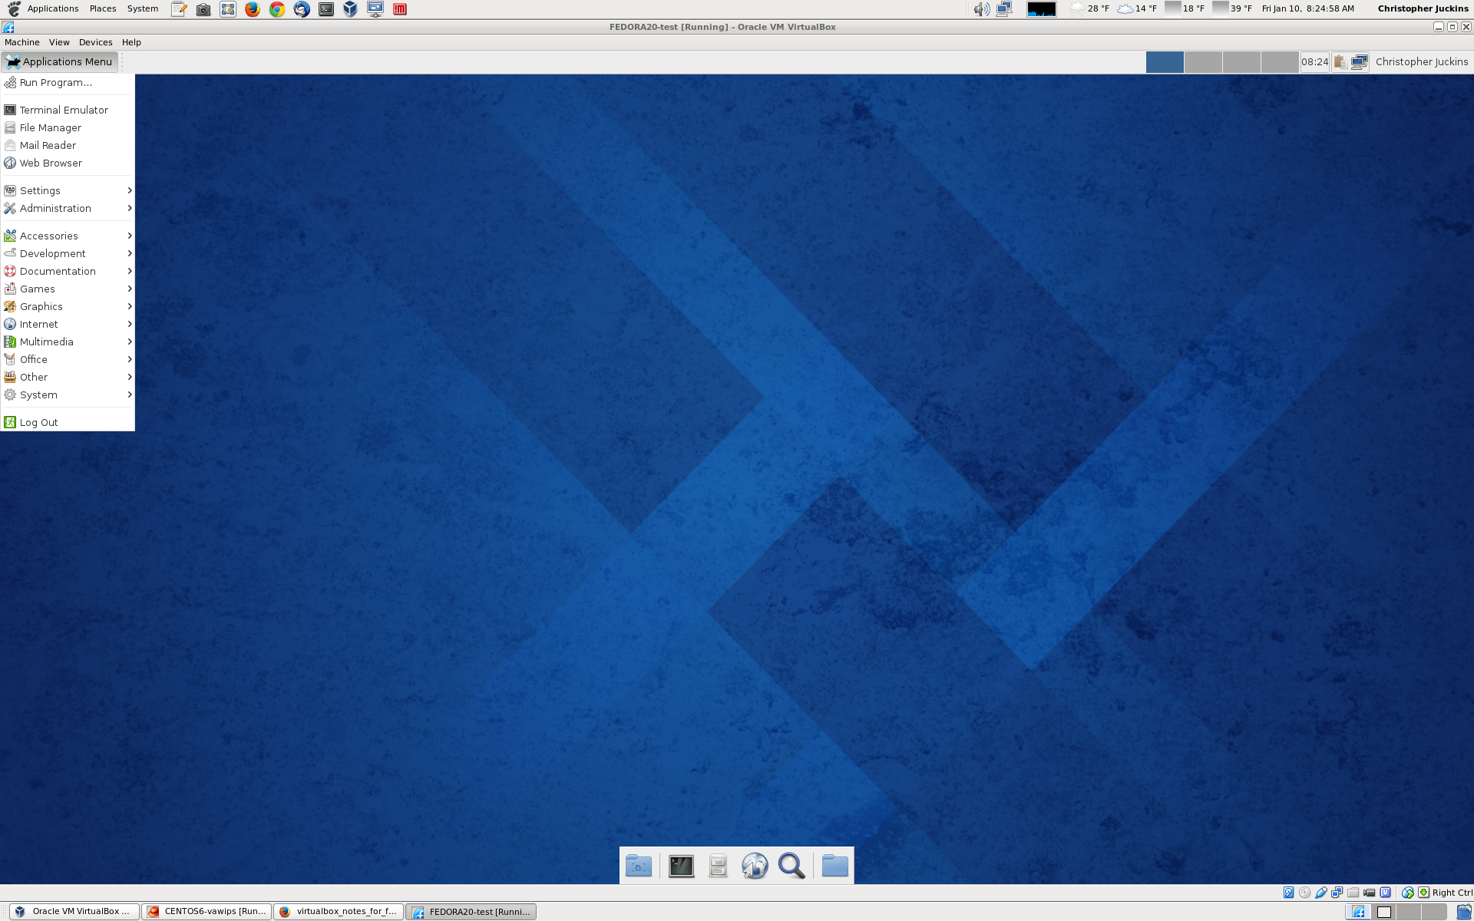This screenshot has width=1474, height=921.
Task: Click guest username Christopher Juckins button
Action: coord(1421,62)
